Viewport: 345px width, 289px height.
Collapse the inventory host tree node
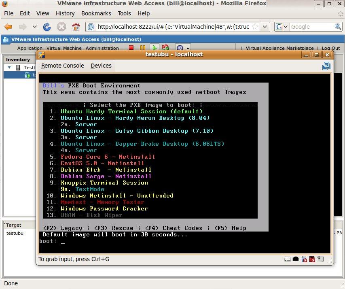[x=9, y=68]
